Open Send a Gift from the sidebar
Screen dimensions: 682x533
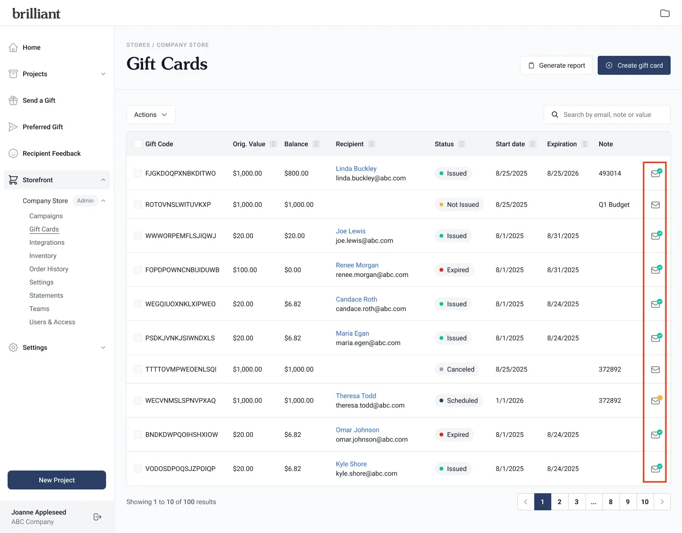(x=39, y=100)
